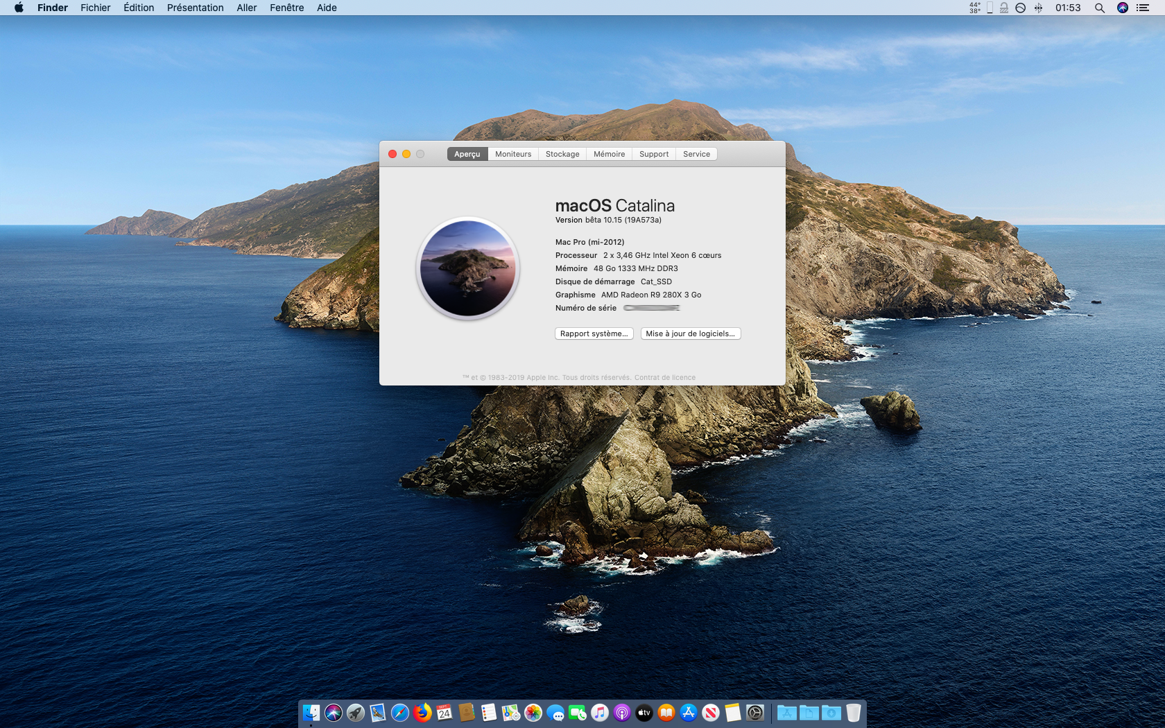Open System Preferences gear in Dock
This screenshot has height=728, width=1165.
point(755,713)
